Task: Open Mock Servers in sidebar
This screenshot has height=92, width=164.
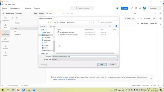Action: tap(5, 40)
